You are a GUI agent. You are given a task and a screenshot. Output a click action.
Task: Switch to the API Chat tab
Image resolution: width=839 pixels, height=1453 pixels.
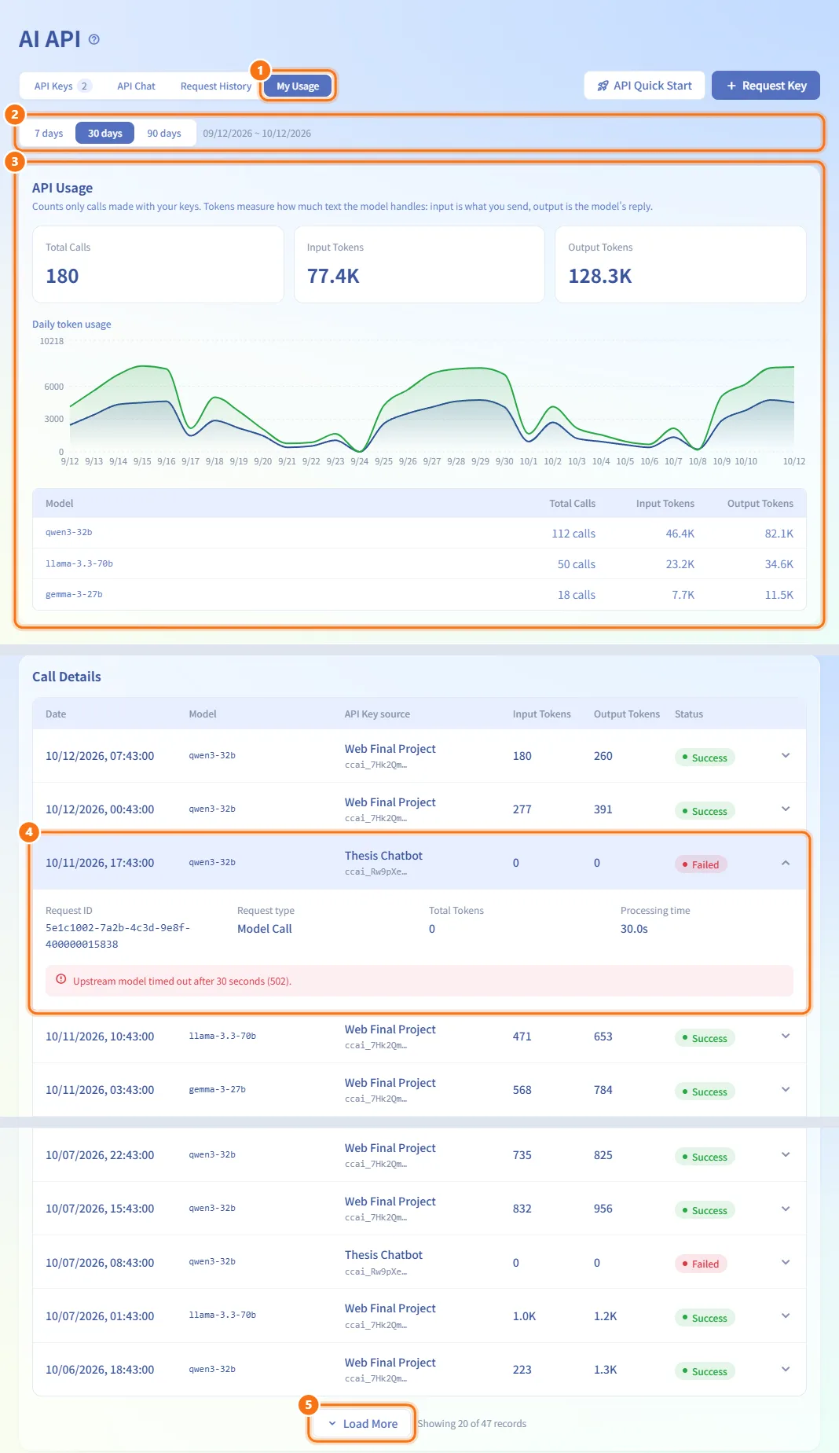click(x=136, y=86)
